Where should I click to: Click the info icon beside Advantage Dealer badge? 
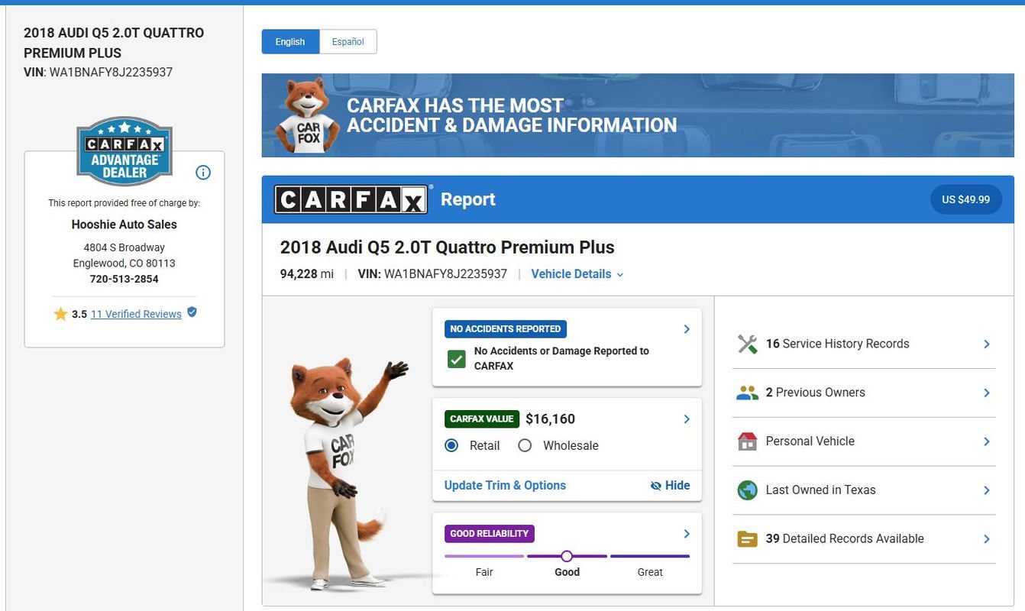pos(203,173)
